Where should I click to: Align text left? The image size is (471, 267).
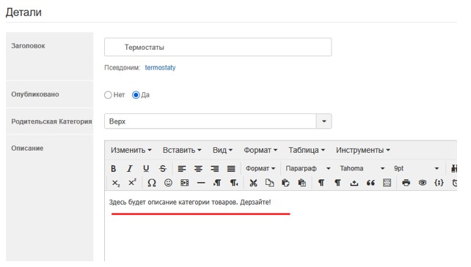coord(182,169)
